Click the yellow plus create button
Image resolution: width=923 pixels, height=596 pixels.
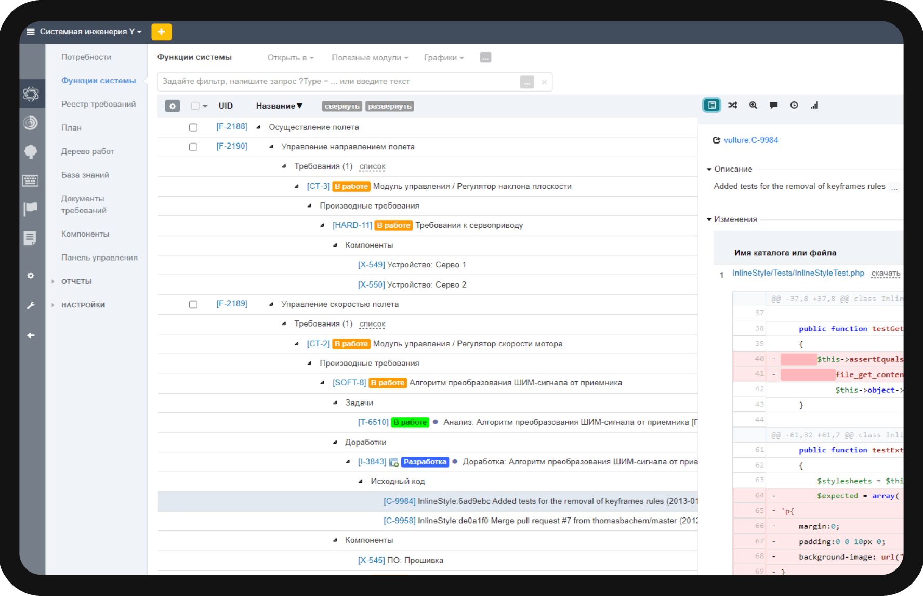tap(161, 32)
